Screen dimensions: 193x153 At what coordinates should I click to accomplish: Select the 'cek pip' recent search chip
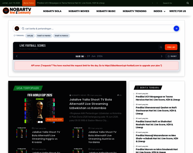click(30, 36)
